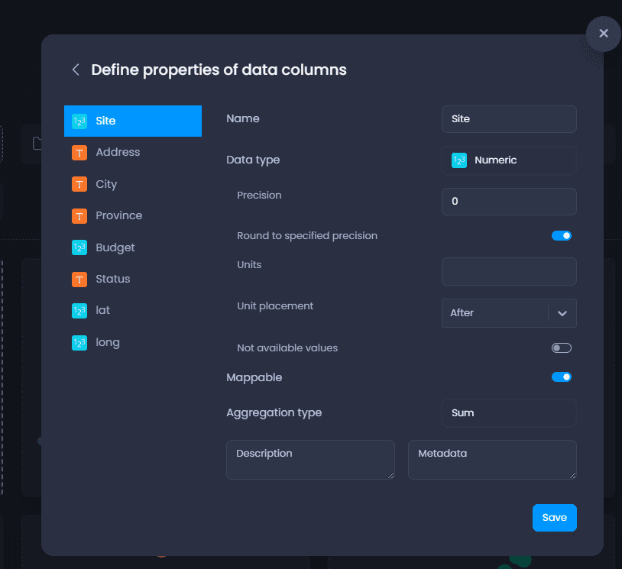Select the City column
622x569 pixels.
[x=133, y=184]
